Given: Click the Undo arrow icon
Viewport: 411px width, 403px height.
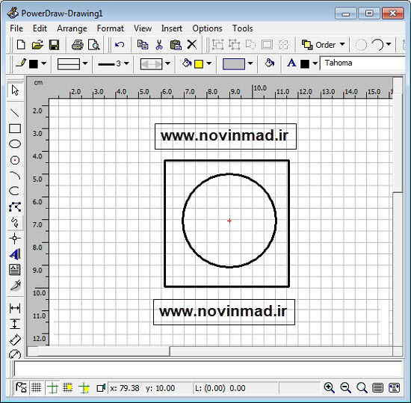Looking at the screenshot, I should tap(120, 45).
